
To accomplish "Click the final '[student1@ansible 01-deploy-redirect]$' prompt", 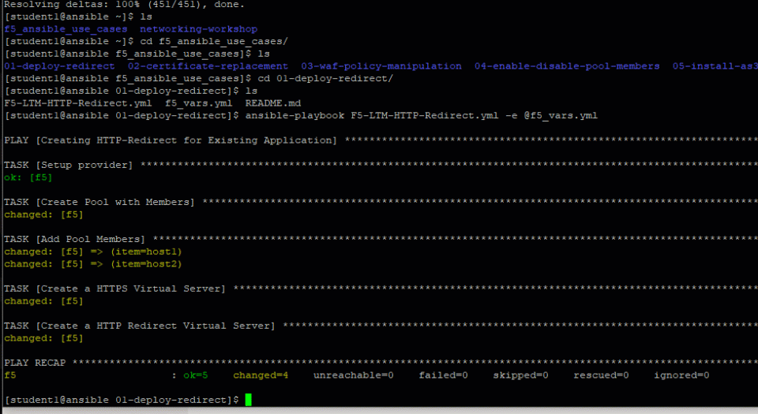I will 122,400.
